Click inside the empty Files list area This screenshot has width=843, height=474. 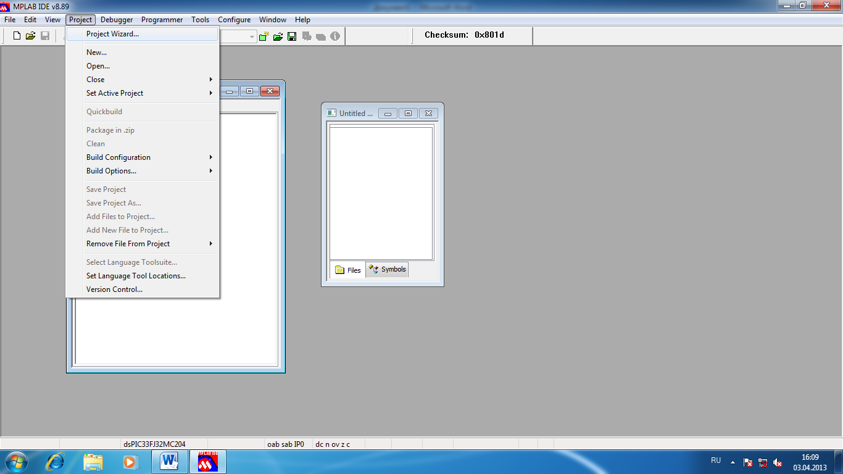381,193
